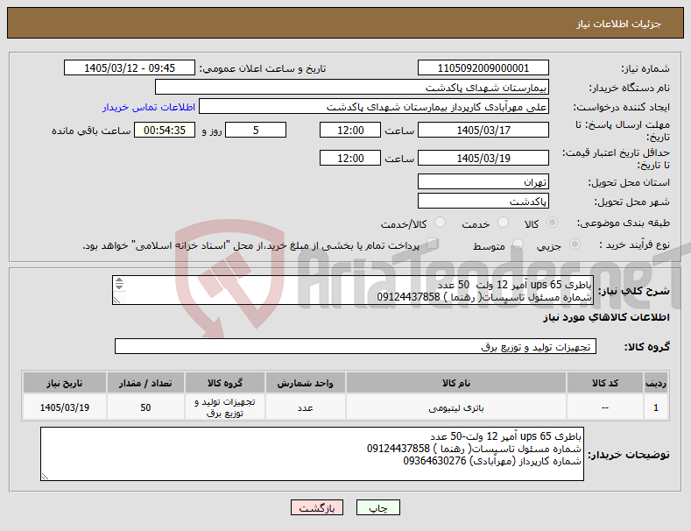Select the کالا/خدمت radio button

(440, 223)
